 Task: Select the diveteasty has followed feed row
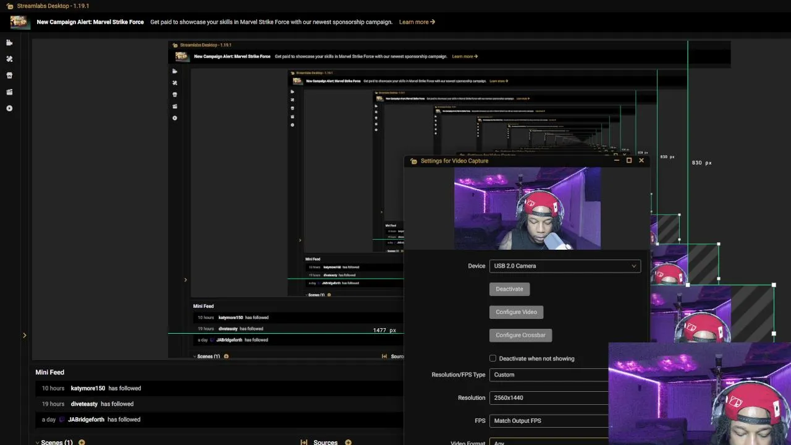pos(219,404)
